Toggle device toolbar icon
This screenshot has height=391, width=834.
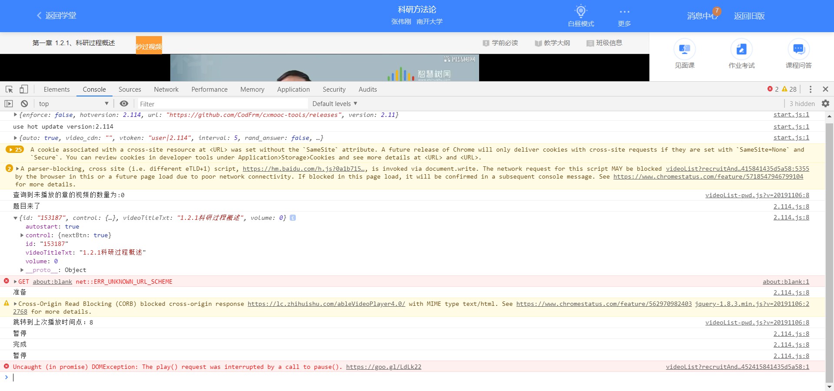pyautogui.click(x=24, y=89)
